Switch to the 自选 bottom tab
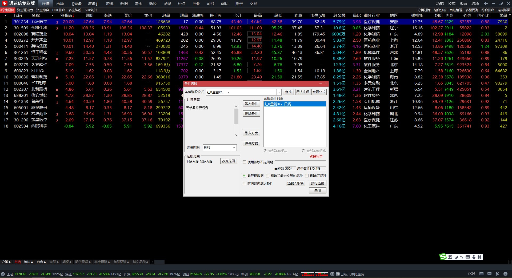512x278 pixels. click(18, 262)
